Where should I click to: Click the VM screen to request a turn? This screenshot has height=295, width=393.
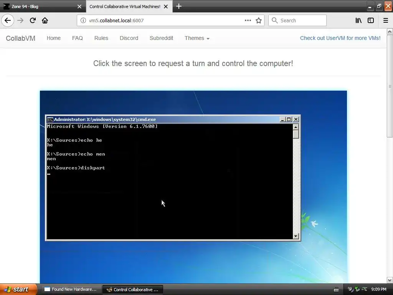click(193, 187)
